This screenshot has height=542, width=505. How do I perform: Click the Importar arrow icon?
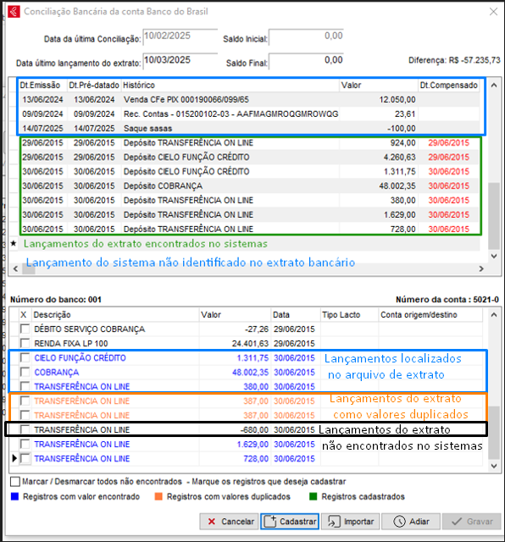pyautogui.click(x=334, y=522)
